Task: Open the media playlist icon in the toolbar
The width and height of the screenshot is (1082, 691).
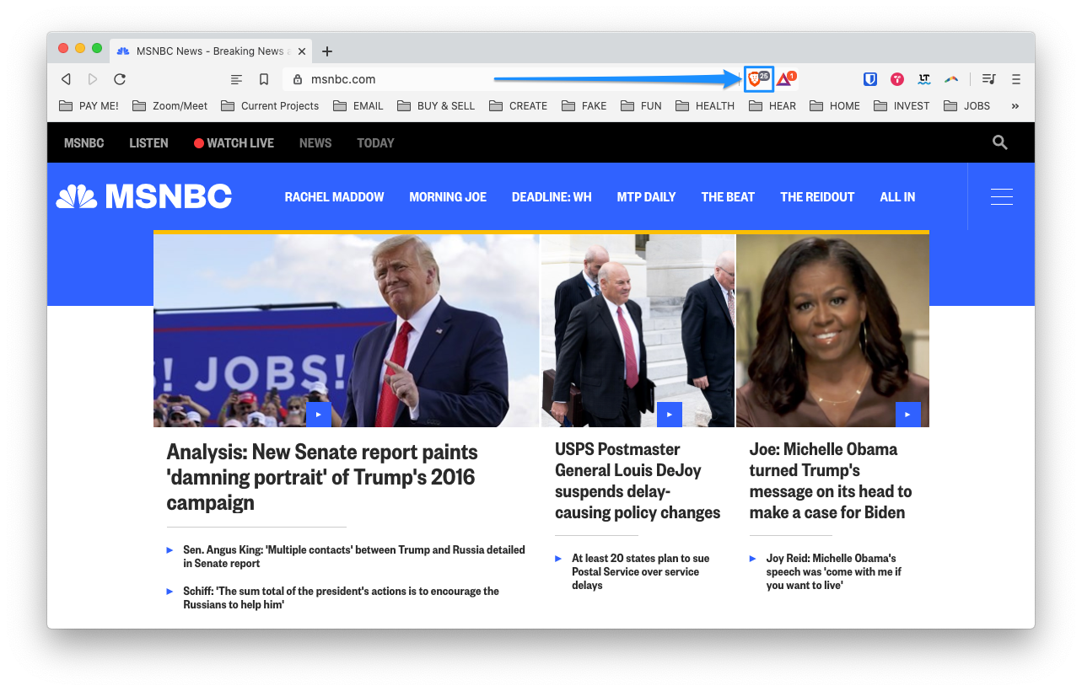Action: [989, 79]
